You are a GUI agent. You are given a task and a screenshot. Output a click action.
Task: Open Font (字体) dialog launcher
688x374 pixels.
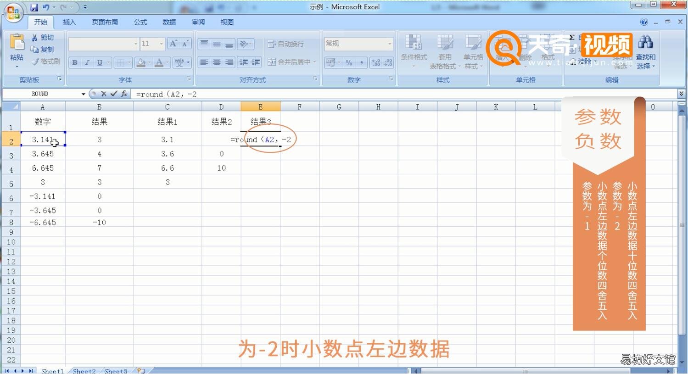[189, 79]
